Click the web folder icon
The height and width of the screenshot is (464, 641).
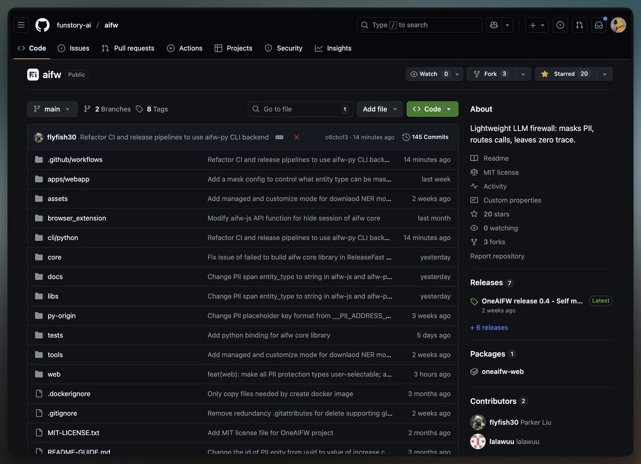tap(38, 374)
